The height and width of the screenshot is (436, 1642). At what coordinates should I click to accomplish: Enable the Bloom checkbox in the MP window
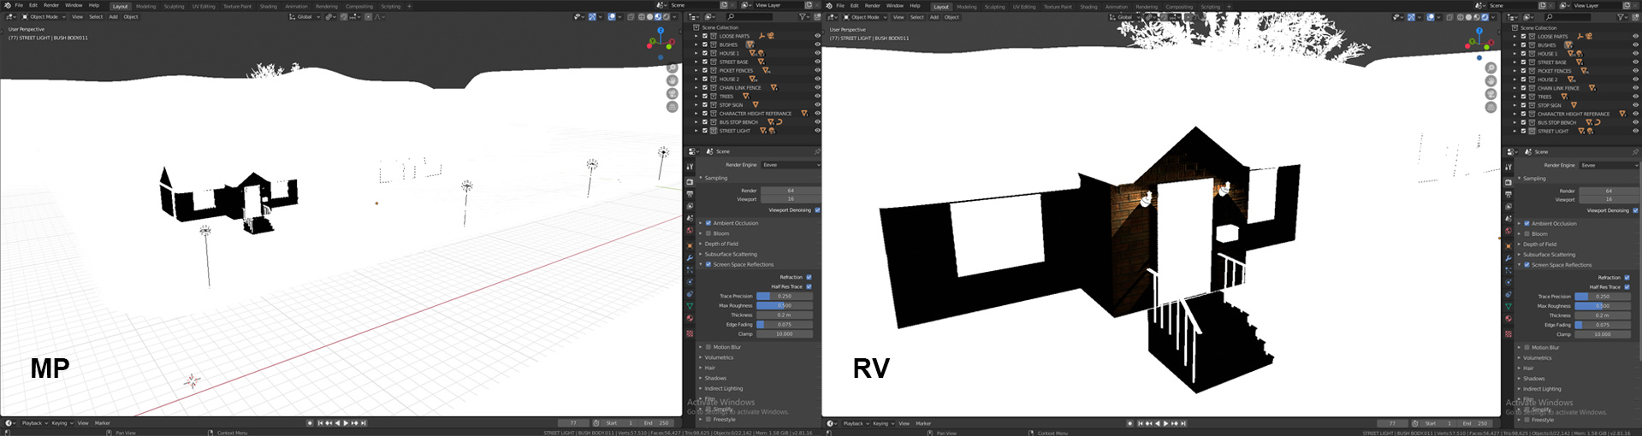pos(708,233)
